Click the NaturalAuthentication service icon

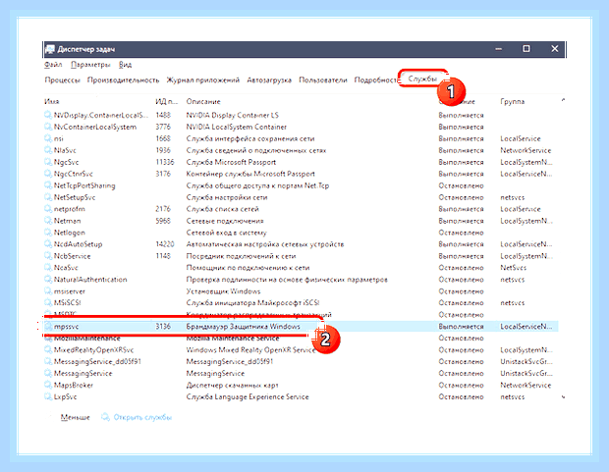click(x=48, y=280)
